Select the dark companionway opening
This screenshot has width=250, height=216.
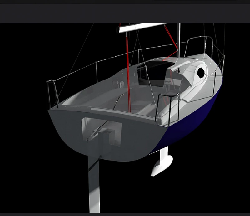click(153, 74)
